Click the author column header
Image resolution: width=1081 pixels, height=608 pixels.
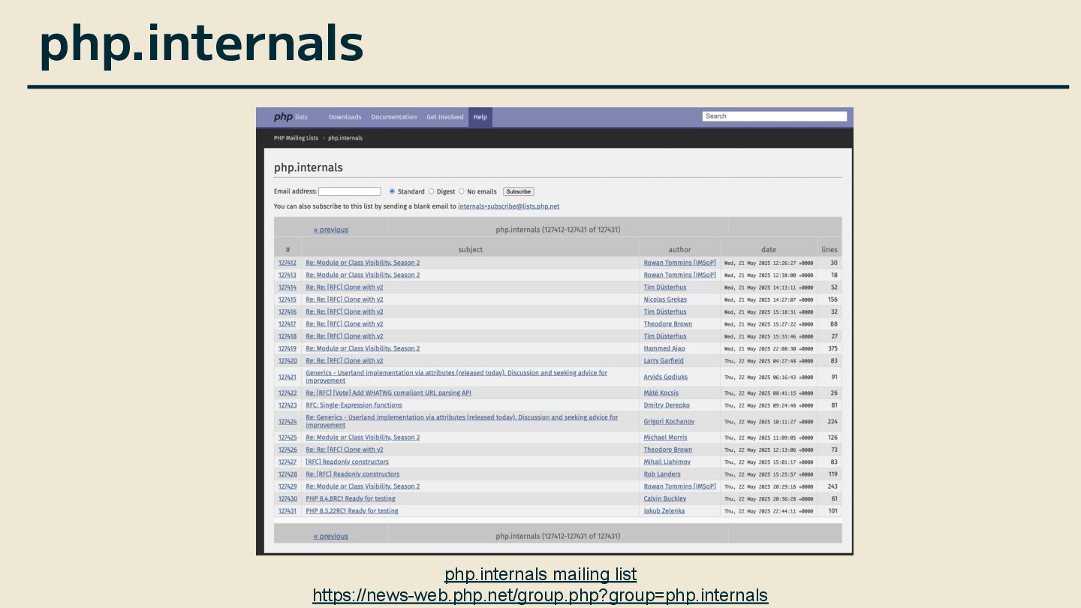679,249
